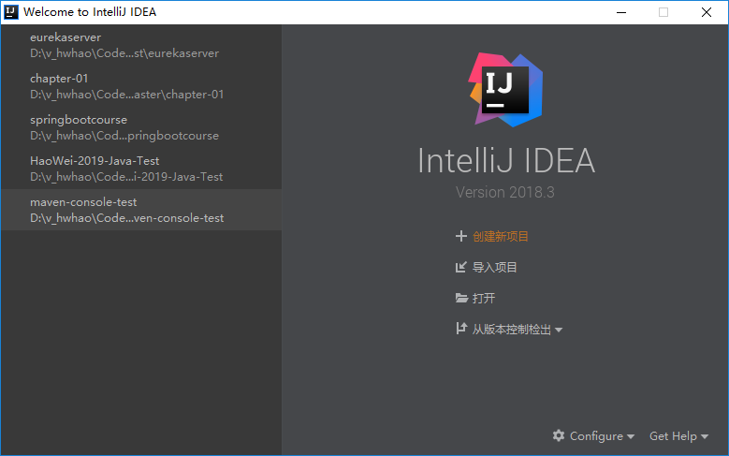Click the Configure gear icon
The height and width of the screenshot is (456, 729).
(x=559, y=435)
